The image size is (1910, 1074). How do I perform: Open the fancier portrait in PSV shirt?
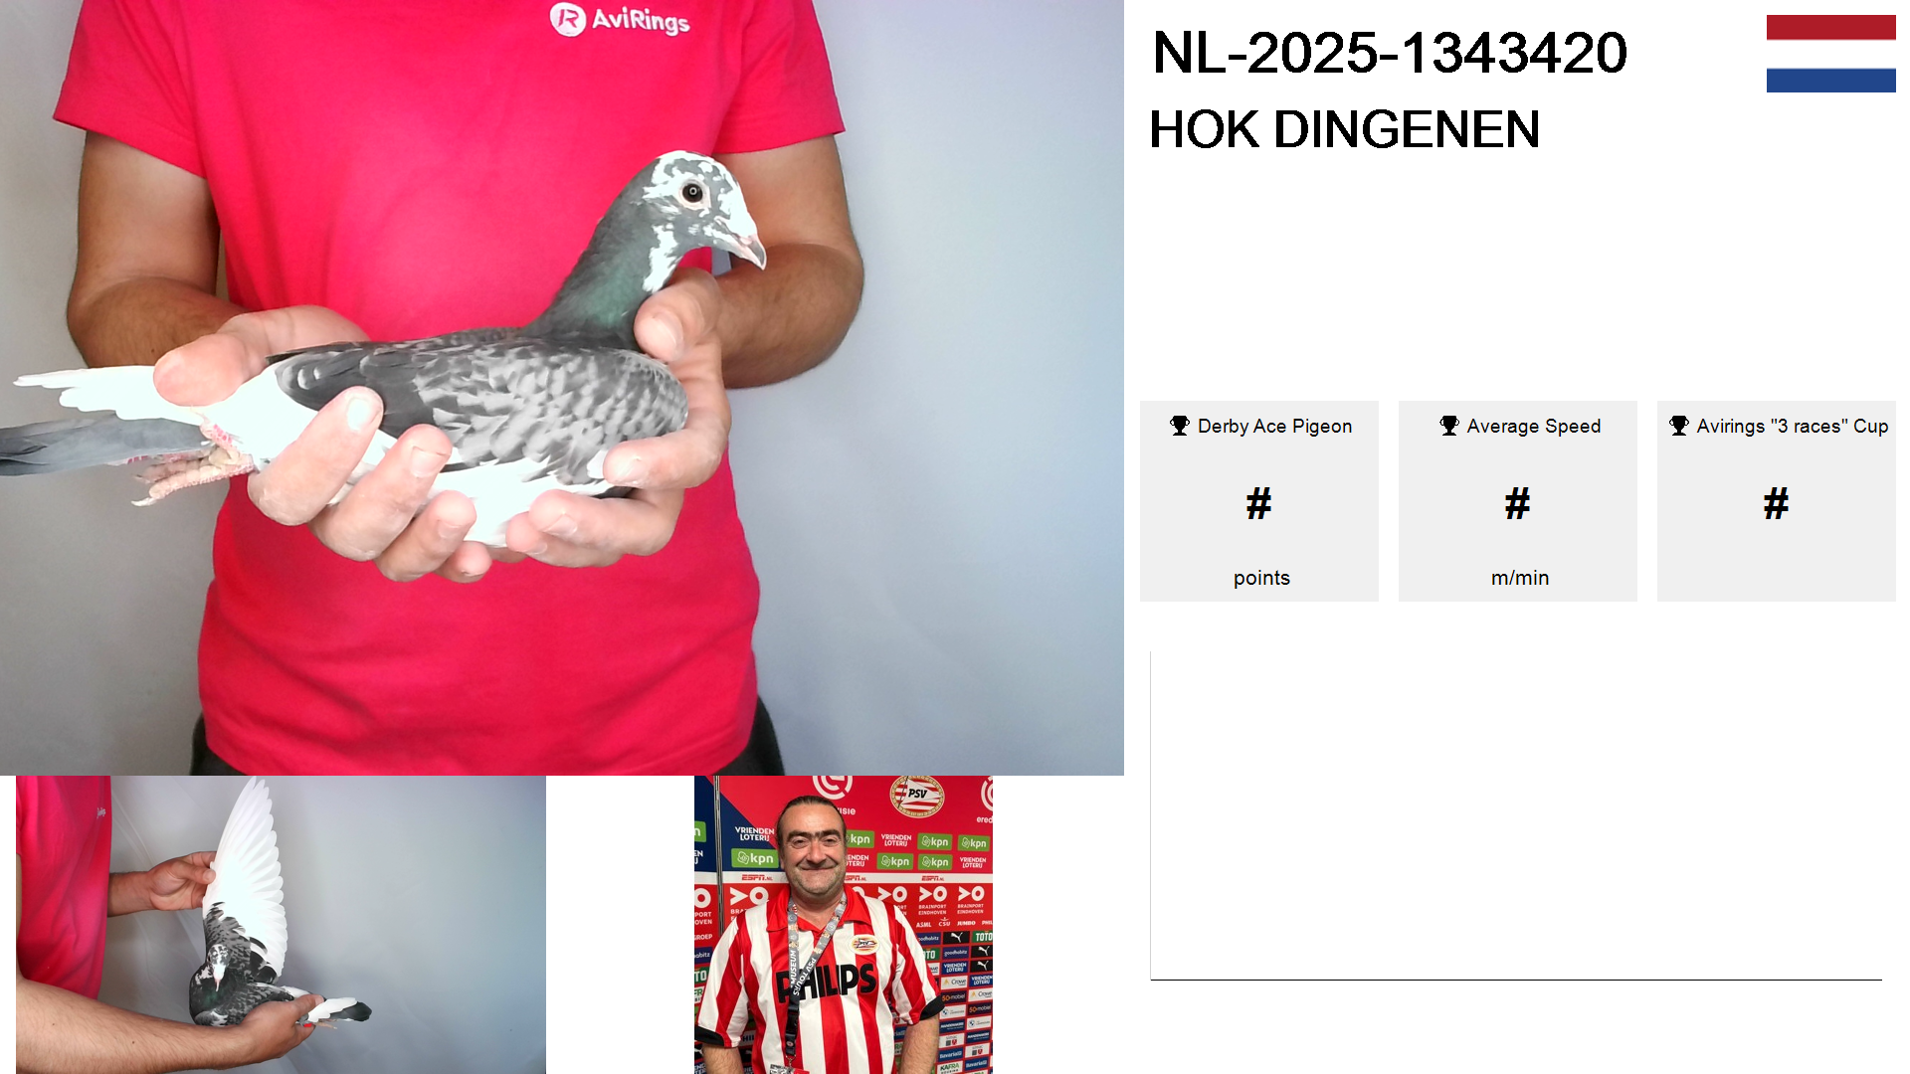pos(844,925)
